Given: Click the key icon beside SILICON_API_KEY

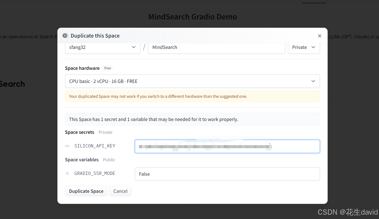Looking at the screenshot, I should click(67, 146).
